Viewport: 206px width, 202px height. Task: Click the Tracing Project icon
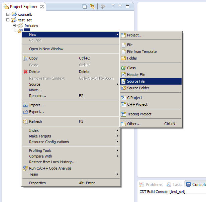pyautogui.click(x=123, y=114)
